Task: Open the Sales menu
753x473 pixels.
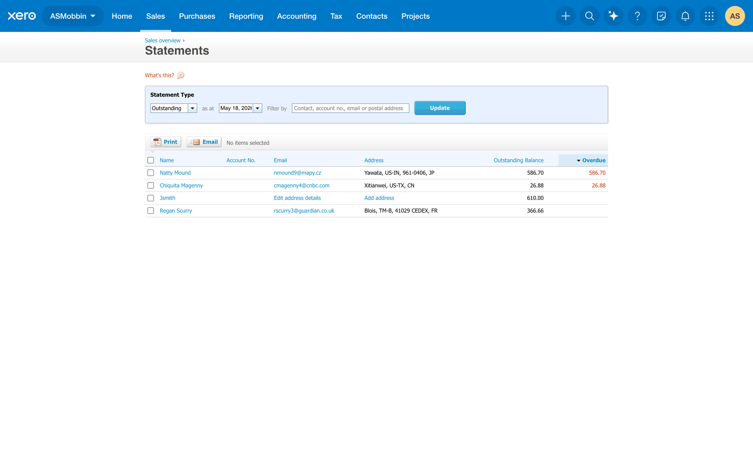Action: point(155,16)
